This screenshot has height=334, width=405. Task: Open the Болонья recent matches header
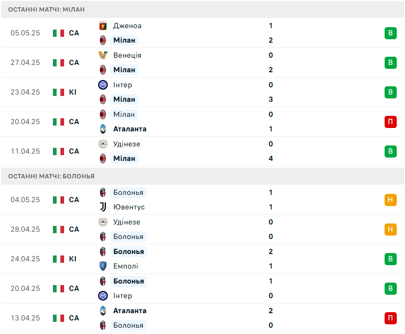(51, 176)
